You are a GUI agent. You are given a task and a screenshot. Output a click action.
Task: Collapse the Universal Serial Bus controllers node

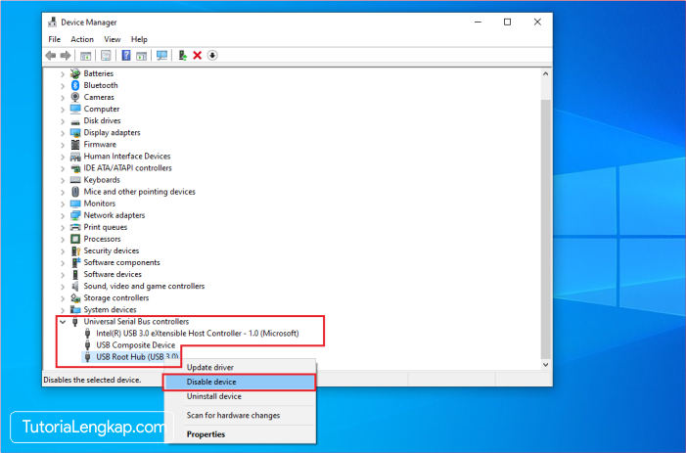pyautogui.click(x=63, y=322)
